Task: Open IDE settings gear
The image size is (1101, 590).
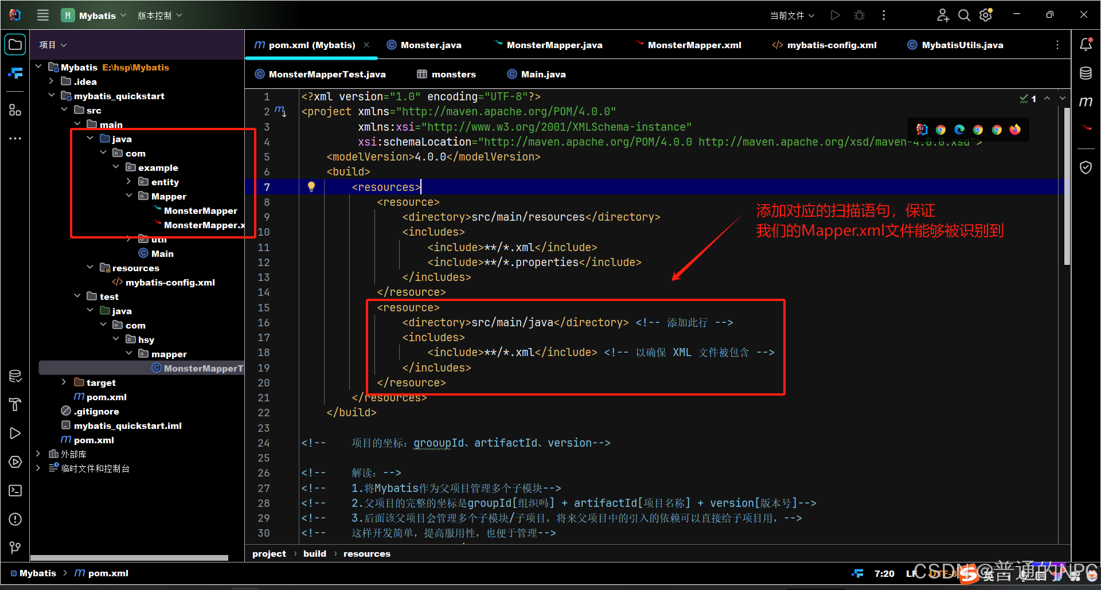Action: click(986, 15)
